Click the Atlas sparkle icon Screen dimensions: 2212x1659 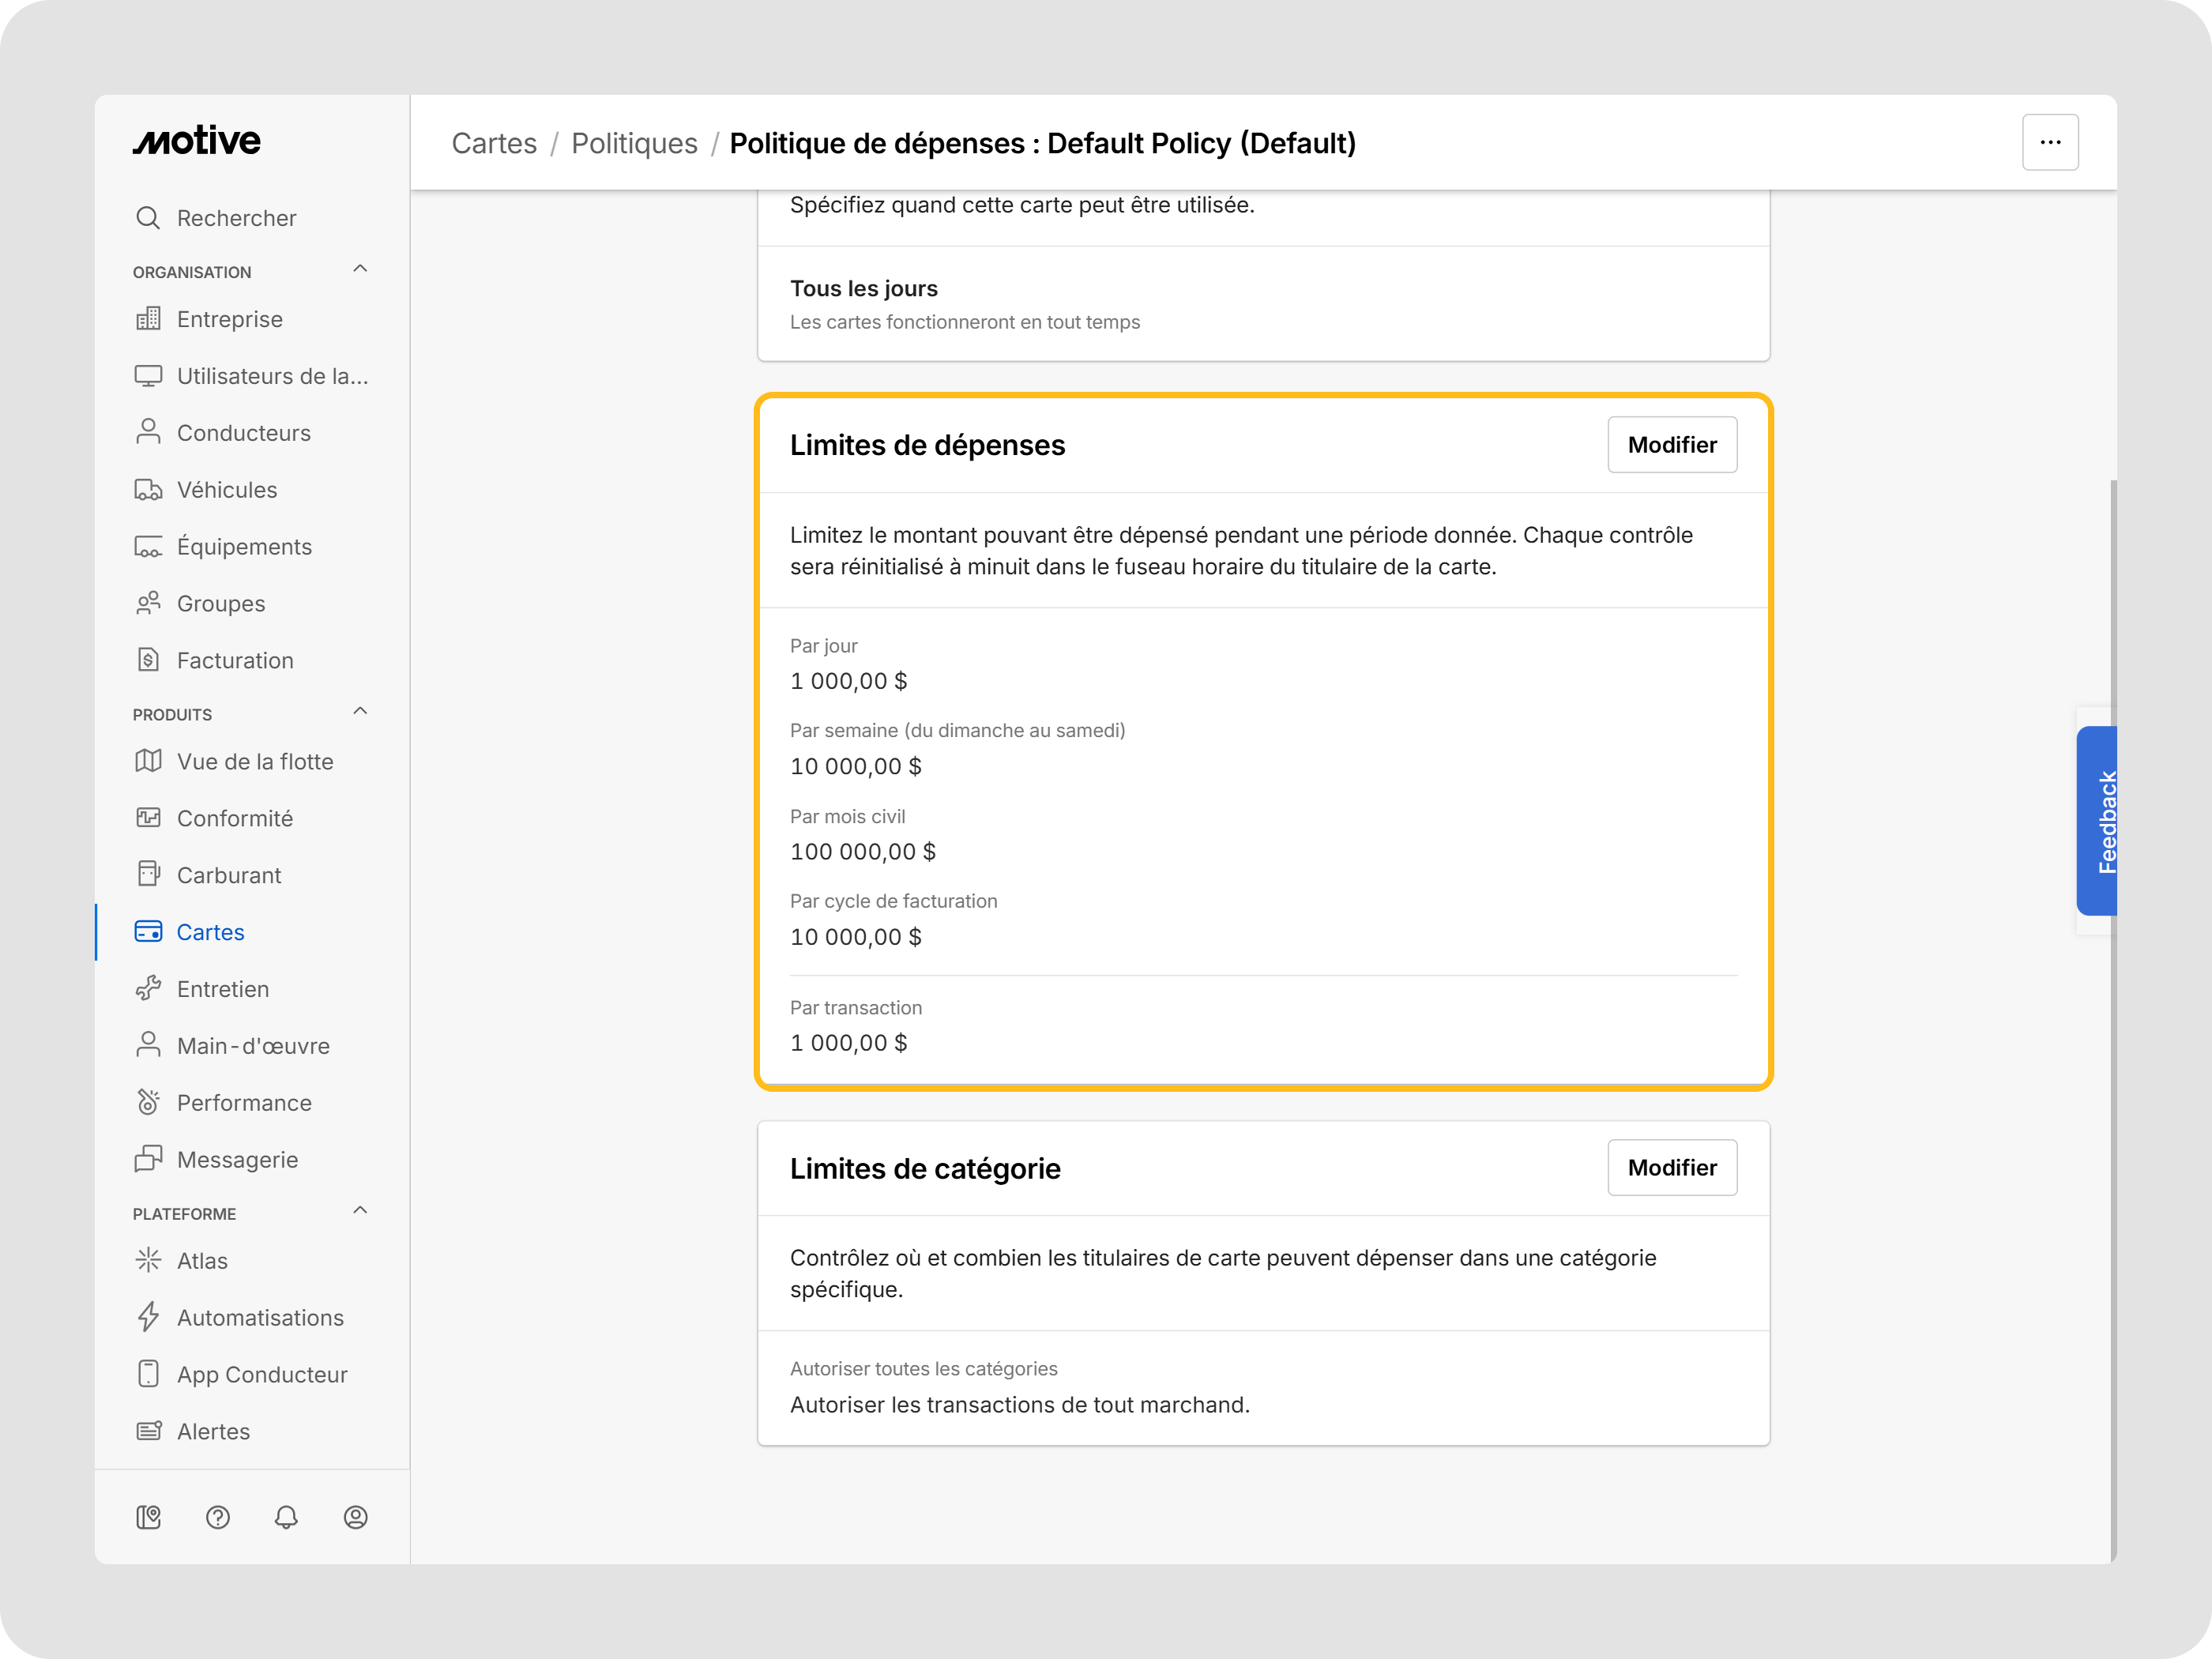pyautogui.click(x=148, y=1260)
